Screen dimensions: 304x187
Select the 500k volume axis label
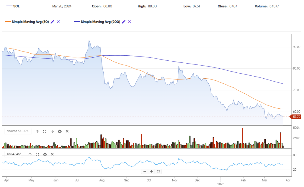click(x=296, y=128)
